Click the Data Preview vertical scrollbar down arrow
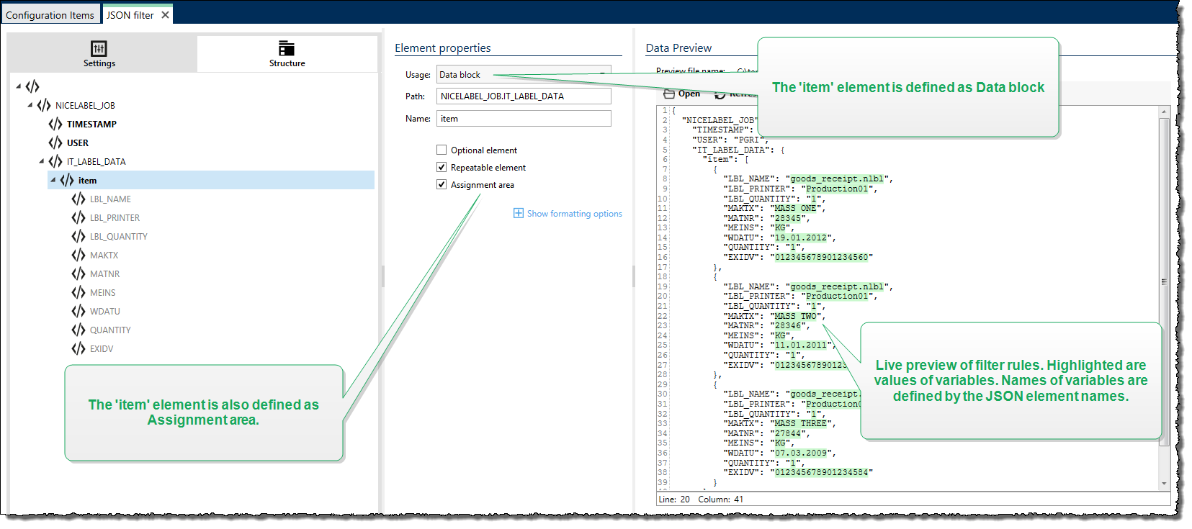Image resolution: width=1192 pixels, height=529 pixels. (1164, 484)
